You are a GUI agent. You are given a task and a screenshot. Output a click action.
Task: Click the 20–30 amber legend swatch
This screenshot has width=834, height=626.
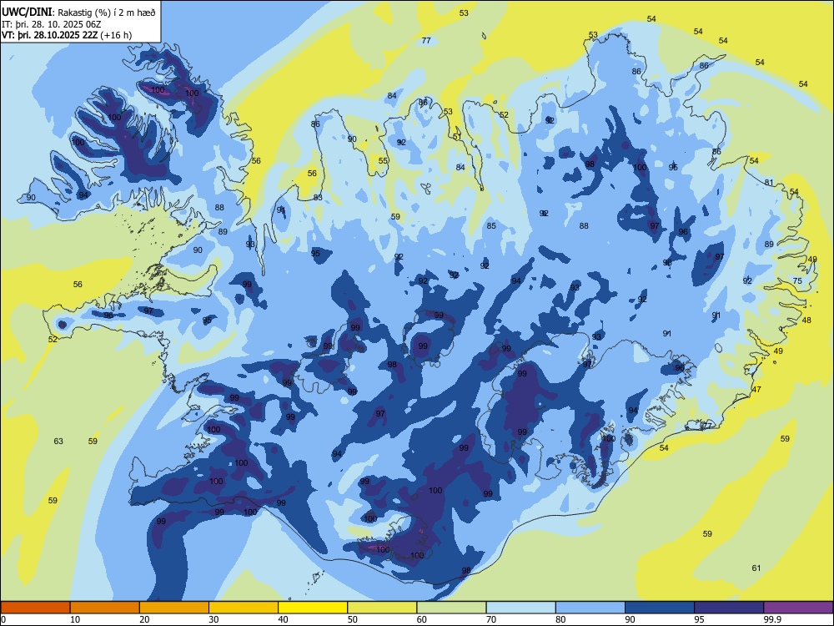pos(174,608)
